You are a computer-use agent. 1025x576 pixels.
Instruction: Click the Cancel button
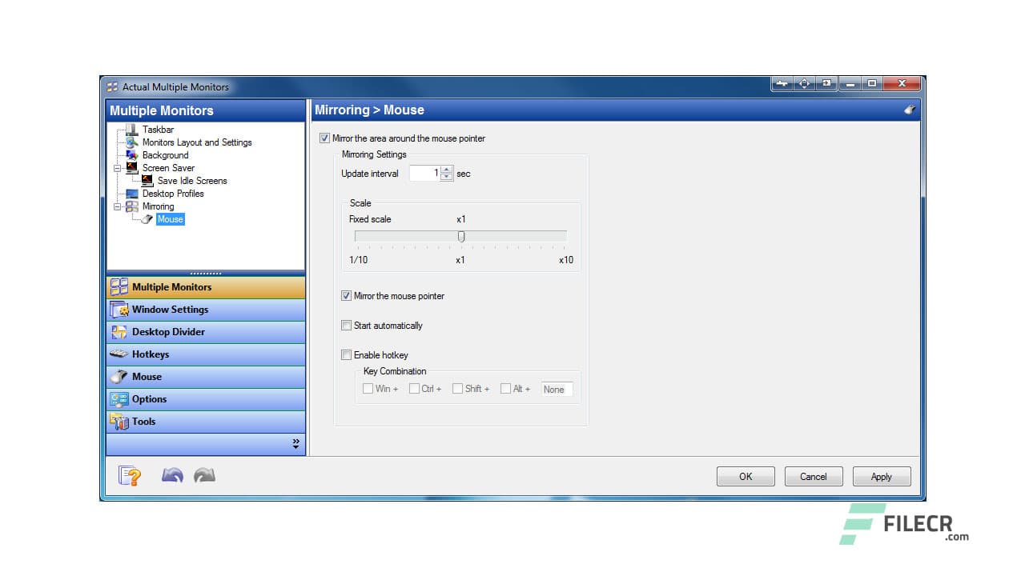click(x=813, y=477)
